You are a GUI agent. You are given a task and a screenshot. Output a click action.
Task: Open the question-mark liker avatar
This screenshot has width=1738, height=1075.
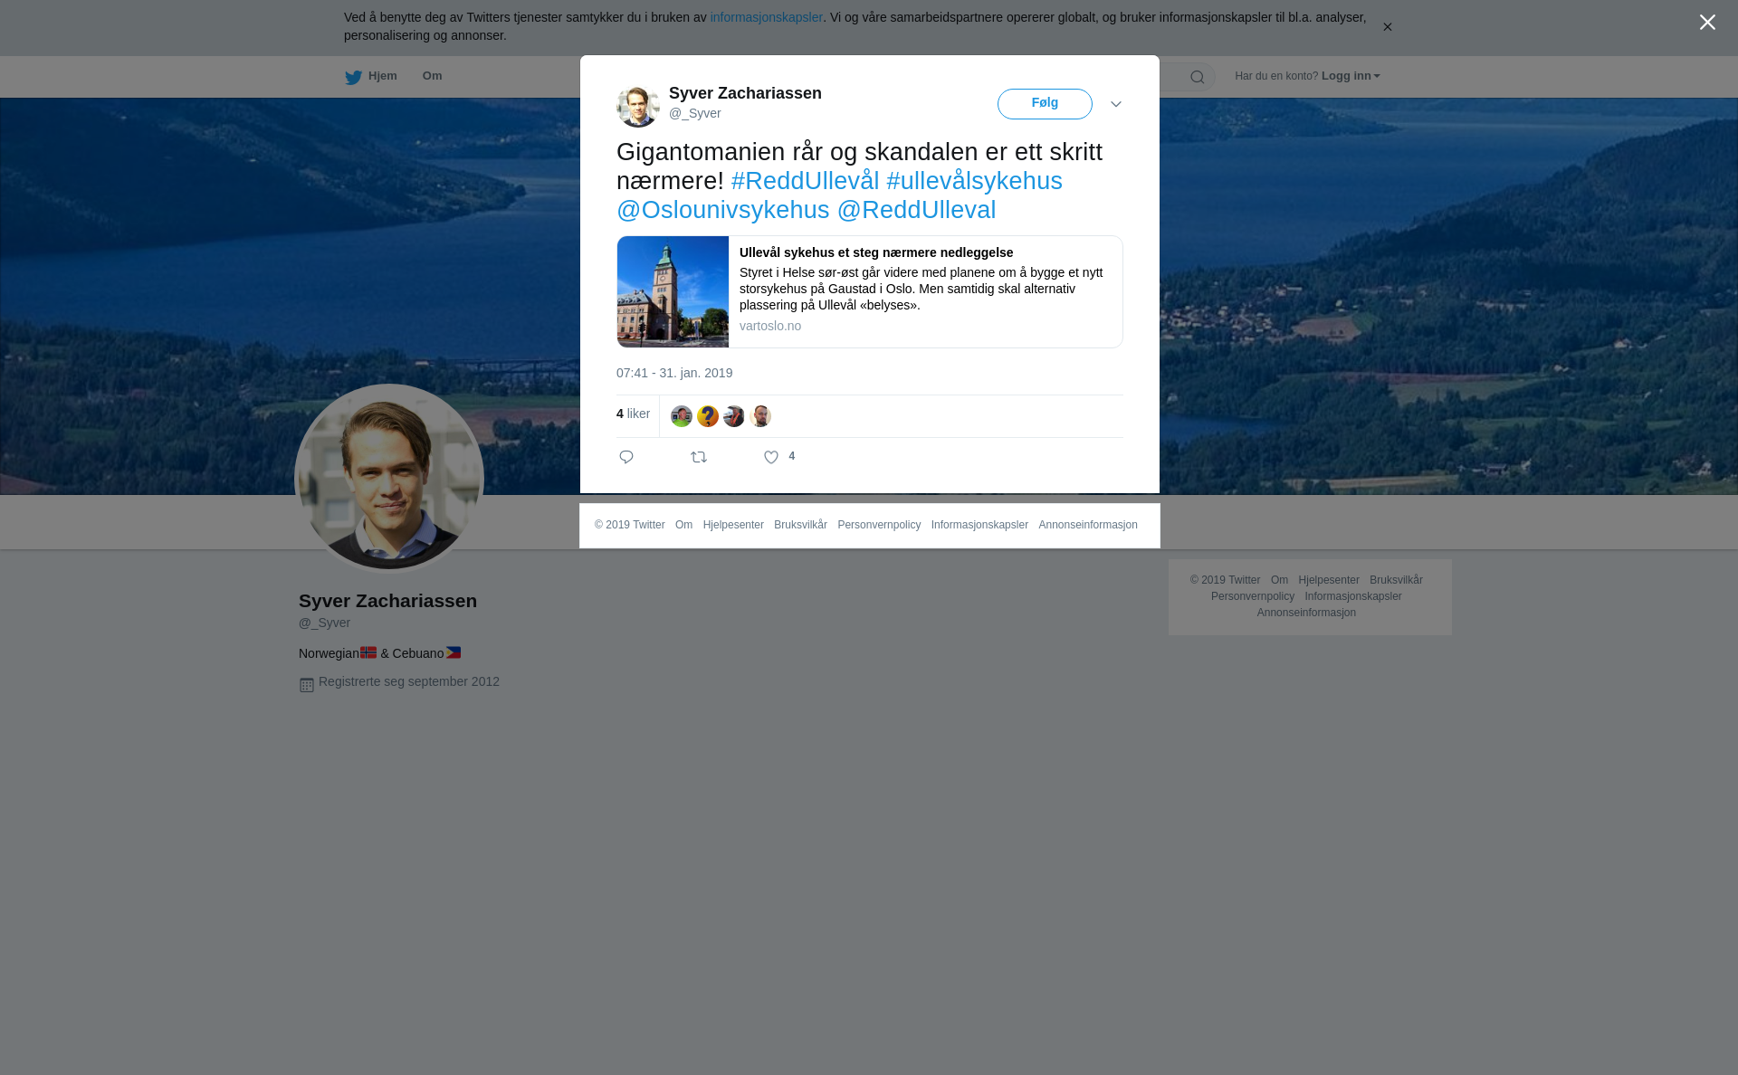point(708,416)
